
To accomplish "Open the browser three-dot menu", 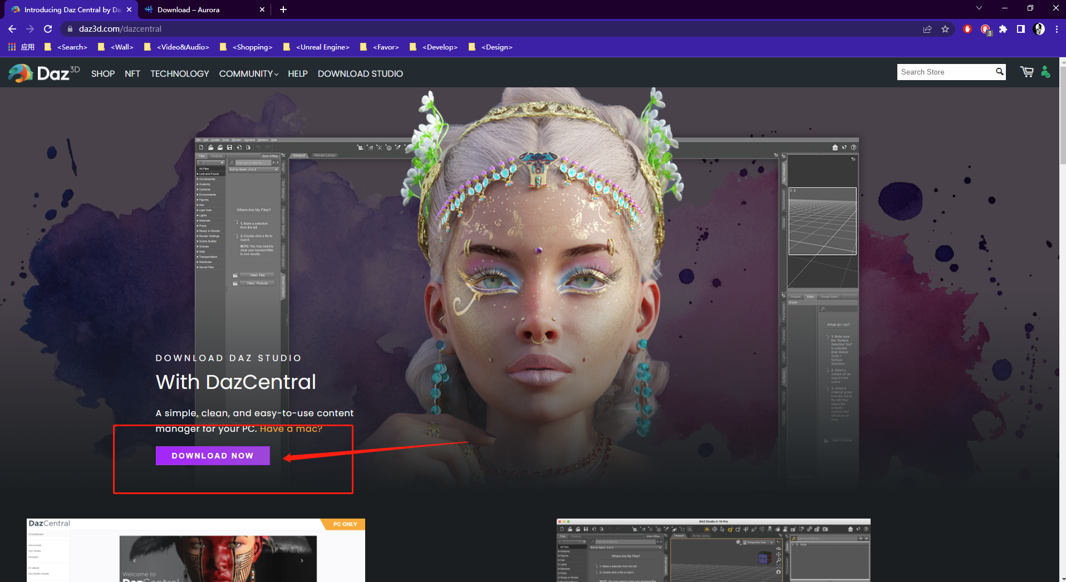I will tap(1057, 29).
